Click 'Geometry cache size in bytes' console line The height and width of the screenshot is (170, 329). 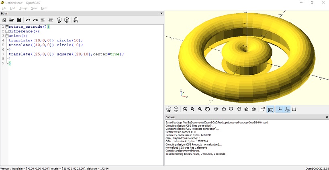tap(188, 135)
